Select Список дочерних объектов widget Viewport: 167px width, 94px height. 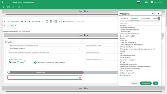pos(129,30)
